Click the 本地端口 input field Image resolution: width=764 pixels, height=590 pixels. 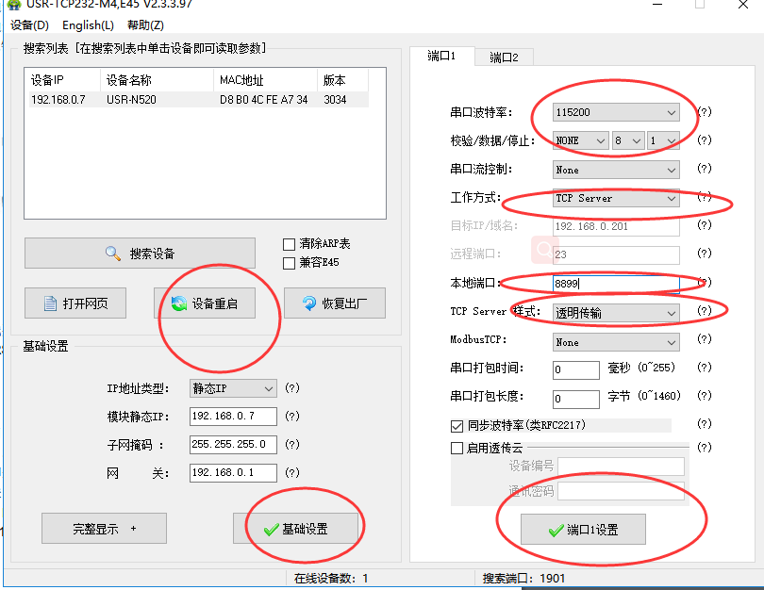[615, 284]
